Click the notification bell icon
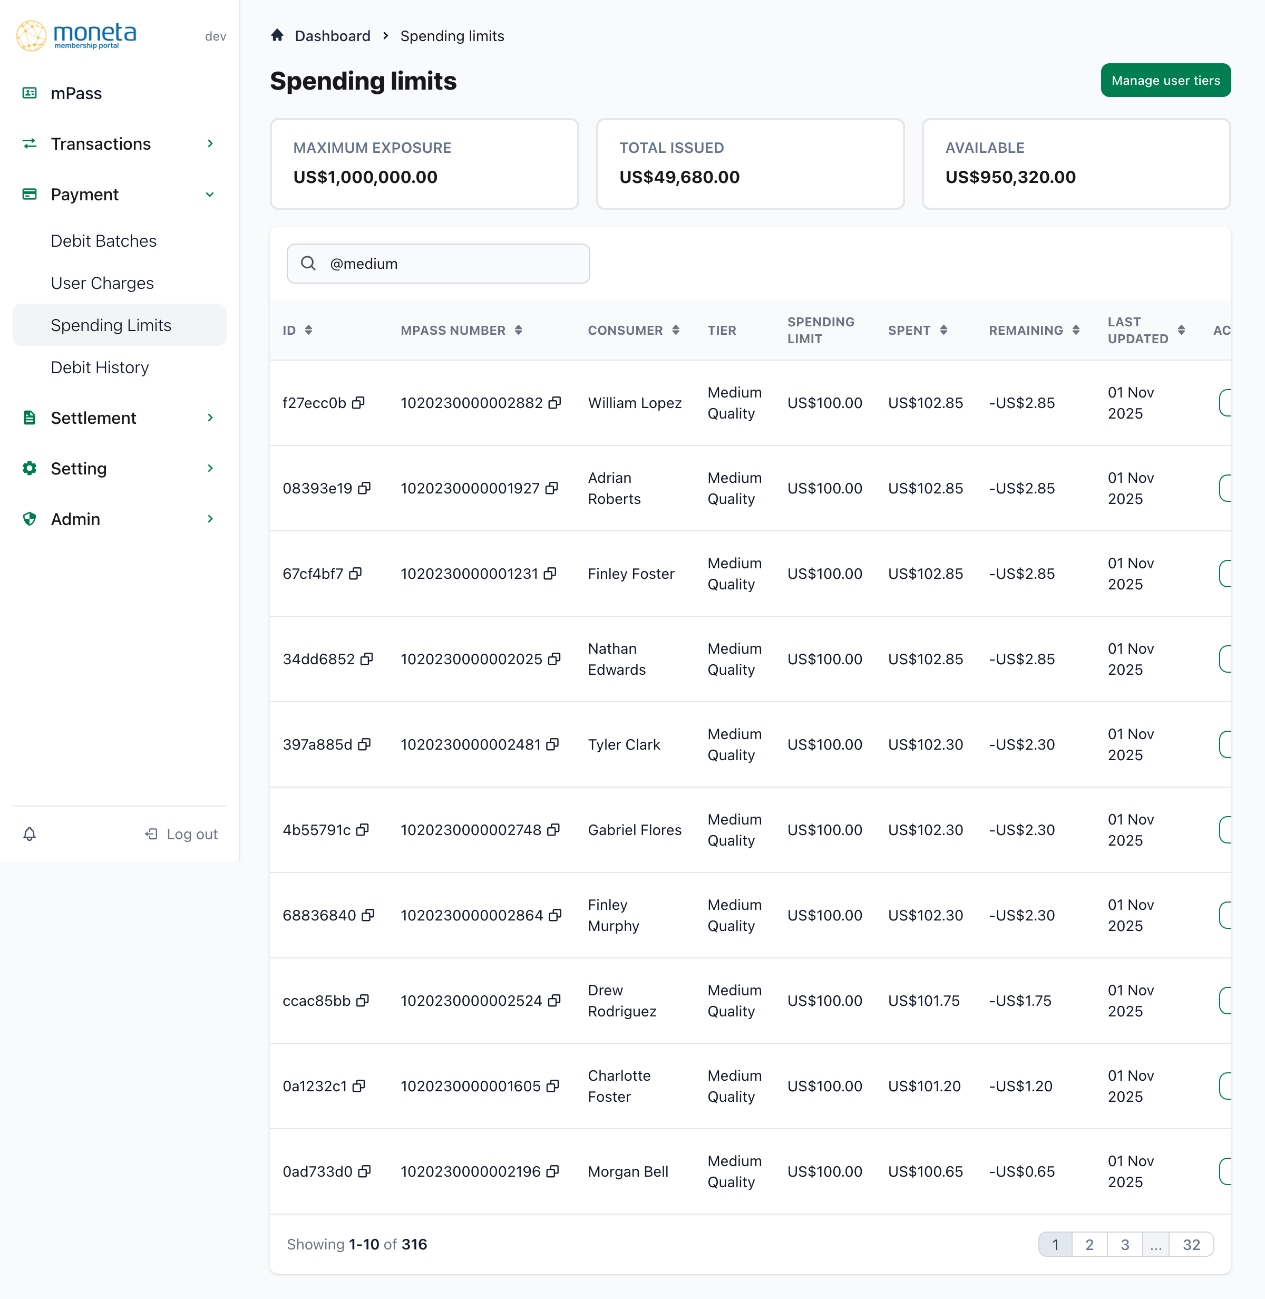The width and height of the screenshot is (1265, 1299). 30,834
